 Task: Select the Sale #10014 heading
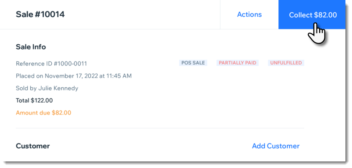pos(40,14)
